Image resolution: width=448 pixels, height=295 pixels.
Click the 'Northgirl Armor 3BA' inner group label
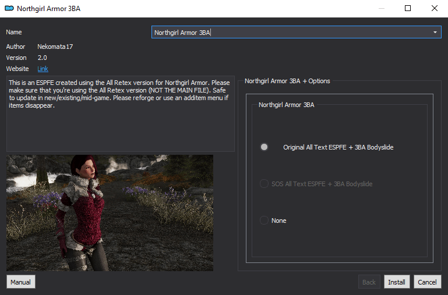pos(286,105)
